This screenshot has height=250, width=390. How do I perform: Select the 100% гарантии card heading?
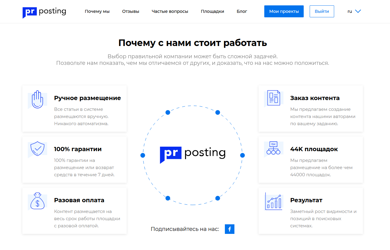point(78,149)
